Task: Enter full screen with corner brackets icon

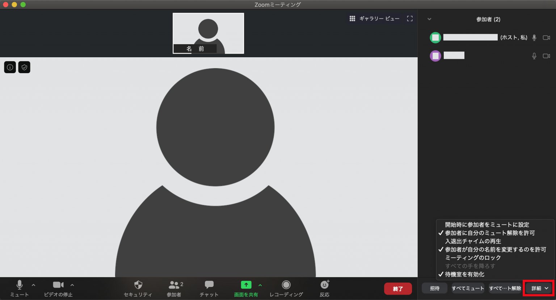Action: [410, 18]
